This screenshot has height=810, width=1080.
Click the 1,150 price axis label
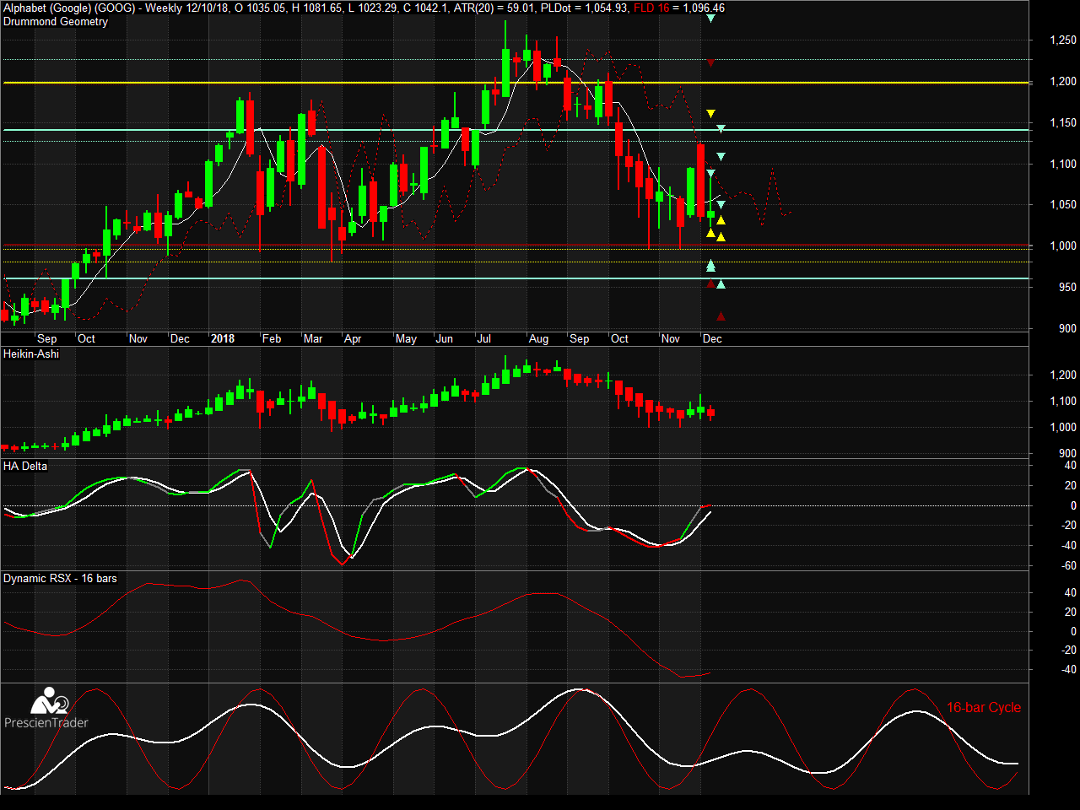pos(1063,122)
